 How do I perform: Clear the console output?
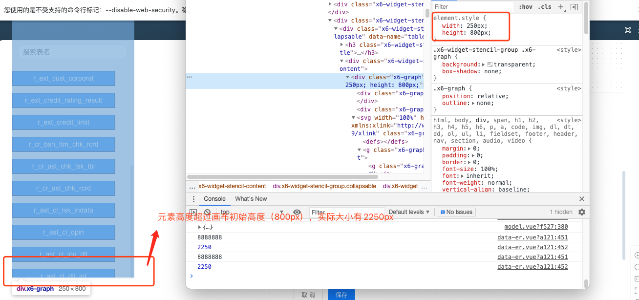point(207,212)
